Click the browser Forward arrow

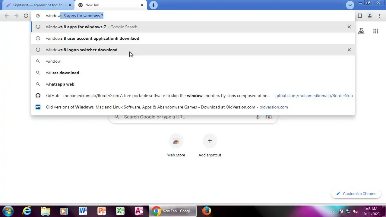(16, 16)
